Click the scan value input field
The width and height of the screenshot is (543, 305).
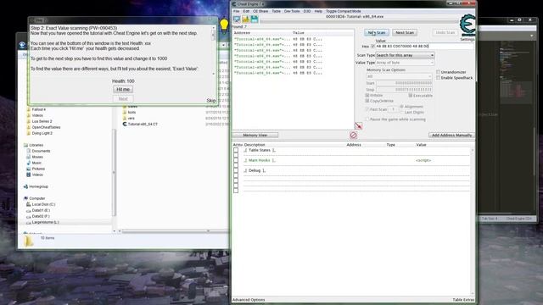click(x=424, y=47)
